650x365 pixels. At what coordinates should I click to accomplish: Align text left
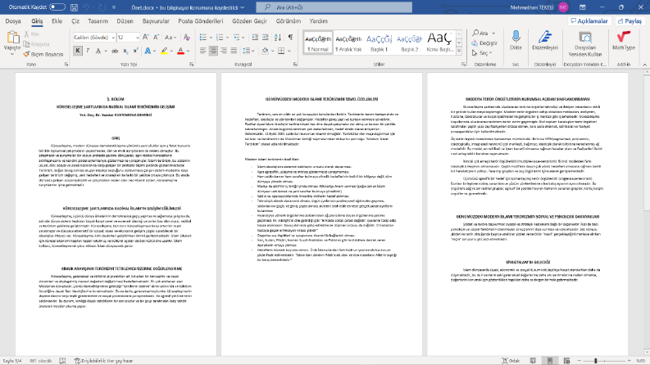point(202,51)
